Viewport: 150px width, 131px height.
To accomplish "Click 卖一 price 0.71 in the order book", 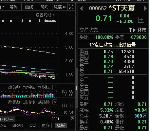I will pyautogui.click(x=108, y=71).
